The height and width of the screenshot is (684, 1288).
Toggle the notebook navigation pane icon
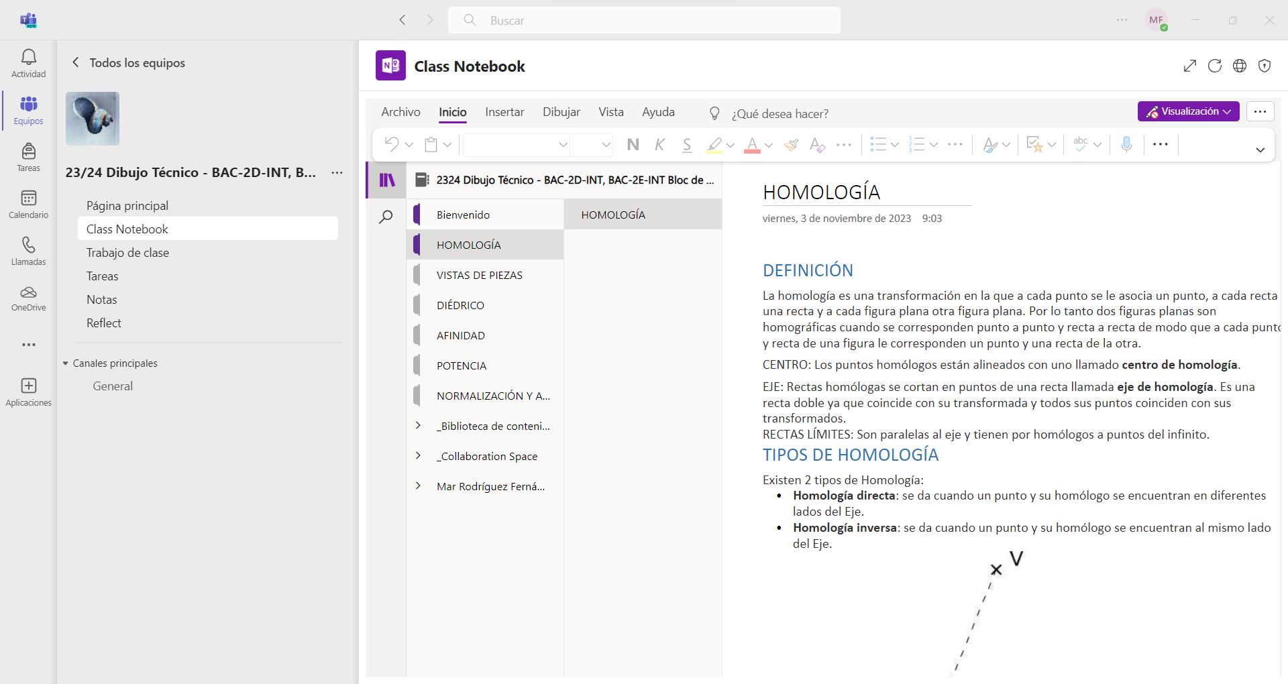[x=387, y=180]
